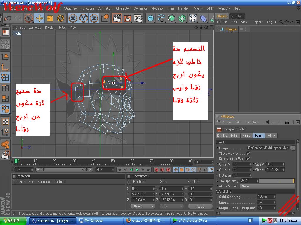Select the Points mode tool
The height and width of the screenshot is (225, 301).
(5, 77)
